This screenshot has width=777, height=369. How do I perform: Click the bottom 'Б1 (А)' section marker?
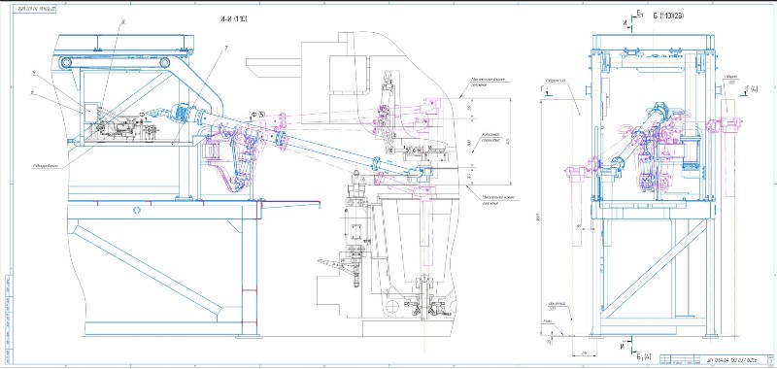click(x=643, y=356)
